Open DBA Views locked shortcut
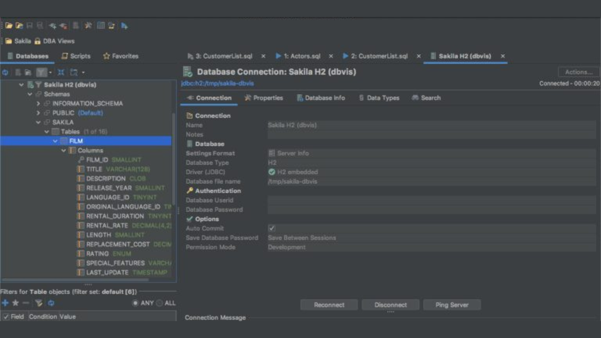601x338 pixels. 54,41
